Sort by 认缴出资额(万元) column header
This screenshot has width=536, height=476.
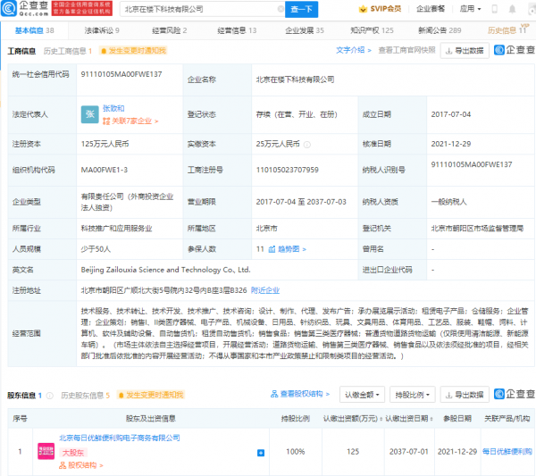[x=353, y=419]
